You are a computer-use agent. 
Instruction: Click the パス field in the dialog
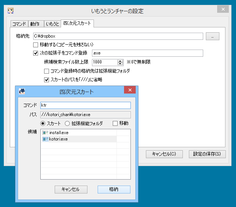[86, 115]
